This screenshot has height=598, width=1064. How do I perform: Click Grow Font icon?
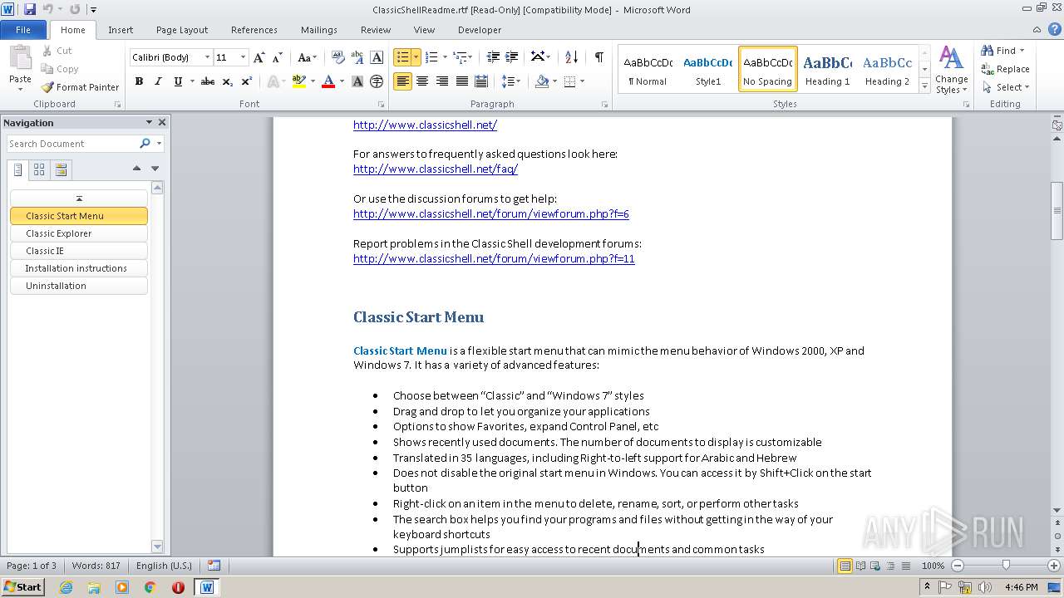pyautogui.click(x=259, y=57)
